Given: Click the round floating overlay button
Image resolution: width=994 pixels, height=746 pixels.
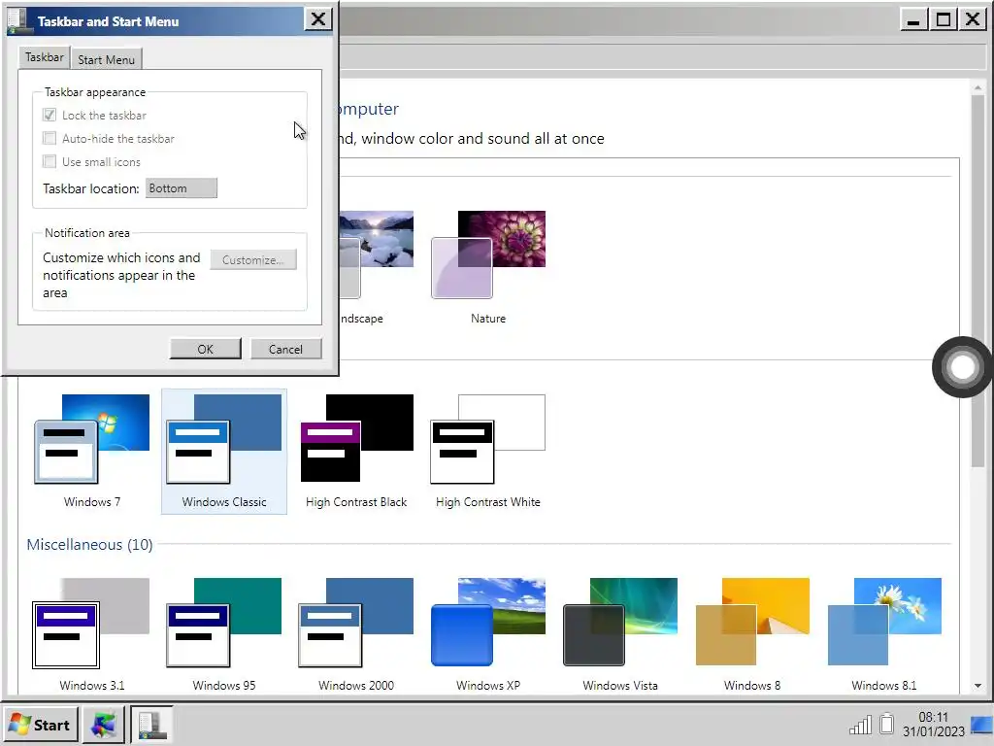Looking at the screenshot, I should [962, 366].
